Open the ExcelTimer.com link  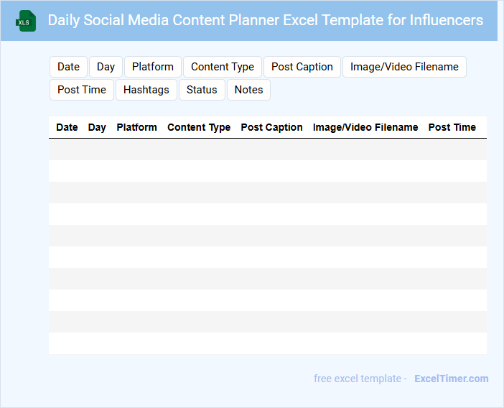pos(451,379)
